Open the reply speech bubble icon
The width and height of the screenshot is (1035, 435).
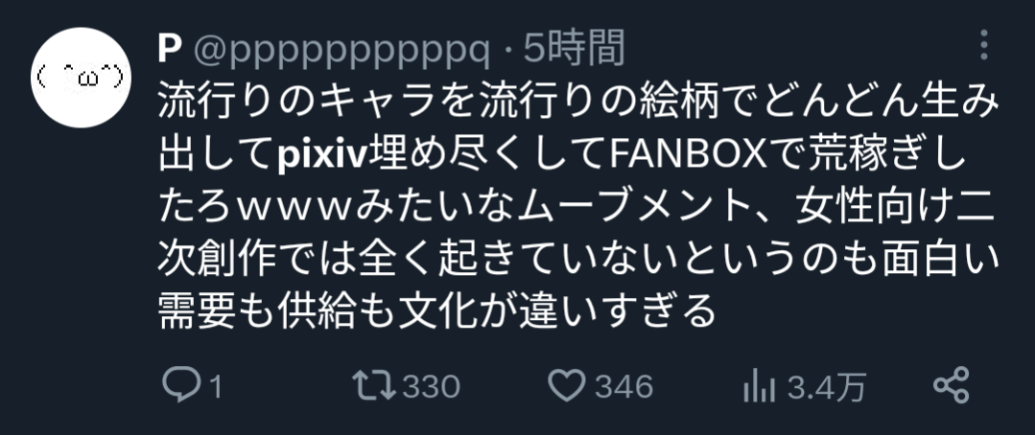point(178,385)
